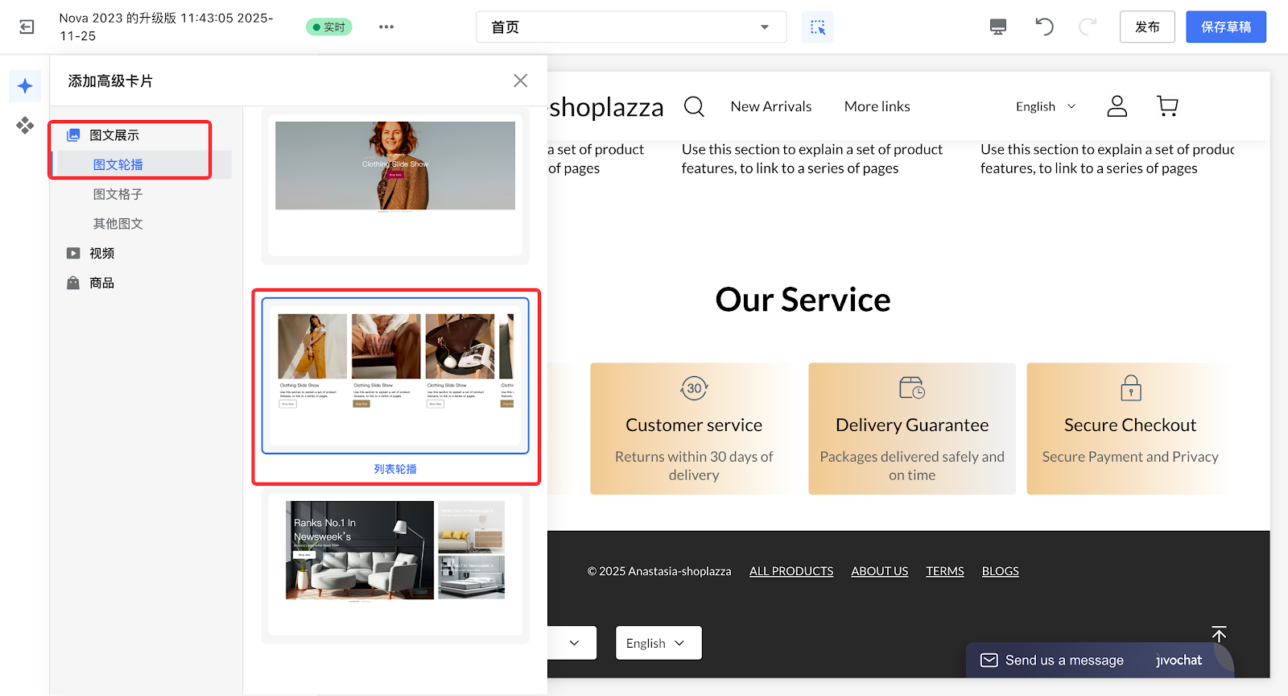Screen dimensions: 1288x696
Task: Open the advanced cards sparkle sidebar icon
Action: click(25, 86)
